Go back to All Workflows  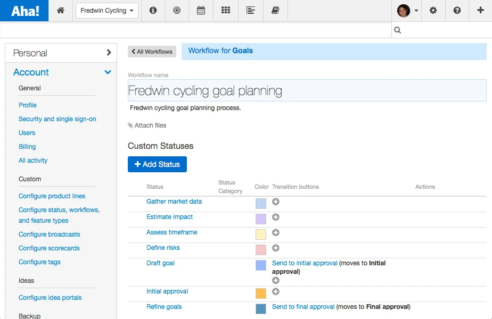tap(152, 52)
